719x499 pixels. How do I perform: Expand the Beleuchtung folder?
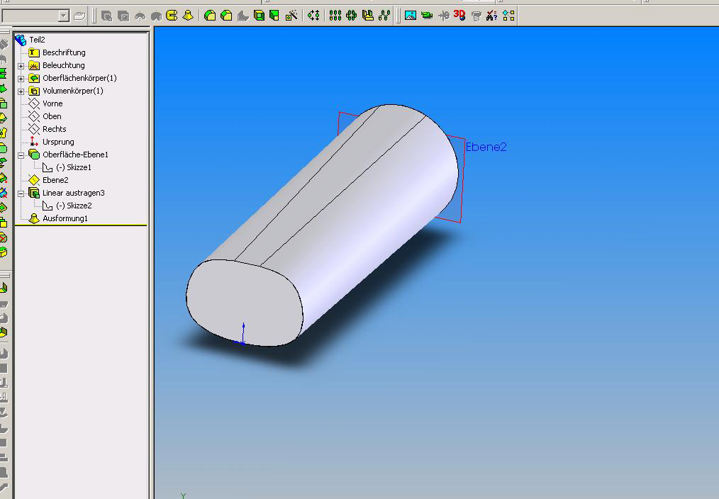click(x=21, y=66)
